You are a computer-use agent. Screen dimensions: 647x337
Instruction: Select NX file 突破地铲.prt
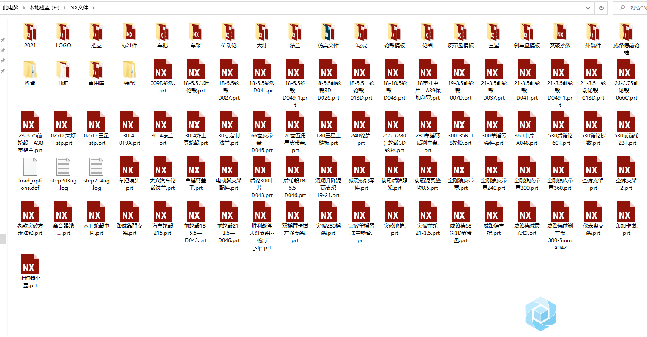click(x=394, y=219)
